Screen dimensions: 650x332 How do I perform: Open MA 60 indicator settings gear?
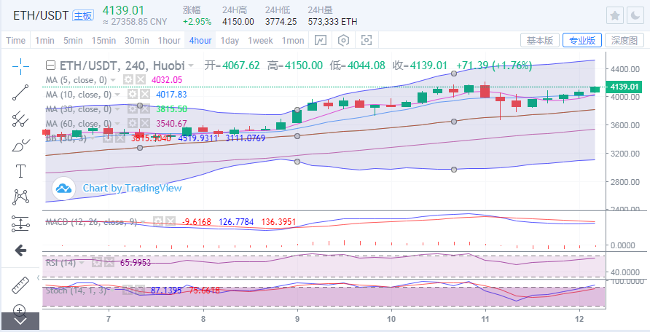pyautogui.click(x=132, y=123)
